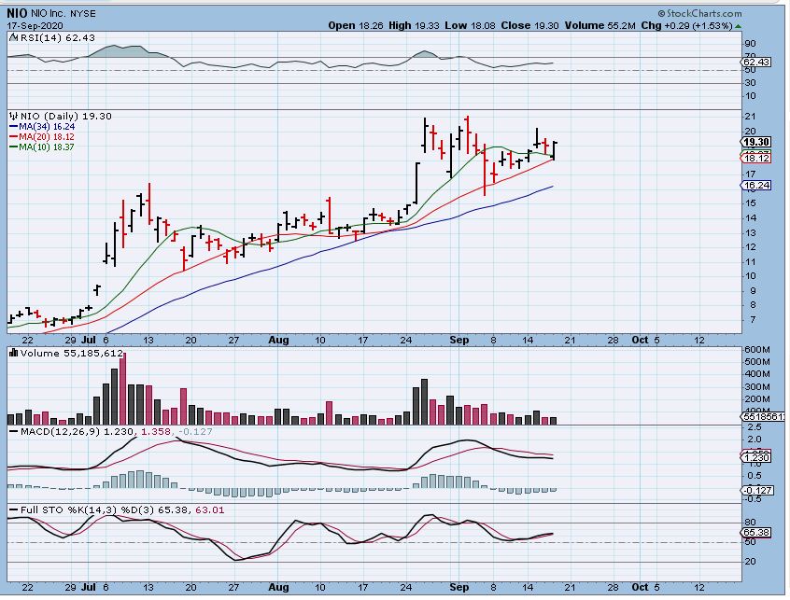The image size is (790, 600).
Task: Click the NIO (Daily) 19.30 legend label
Action: point(66,116)
